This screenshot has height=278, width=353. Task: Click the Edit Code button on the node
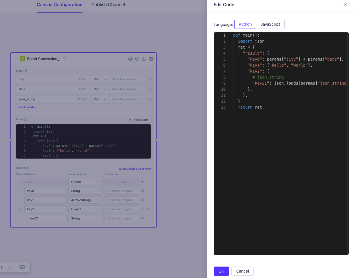138,120
